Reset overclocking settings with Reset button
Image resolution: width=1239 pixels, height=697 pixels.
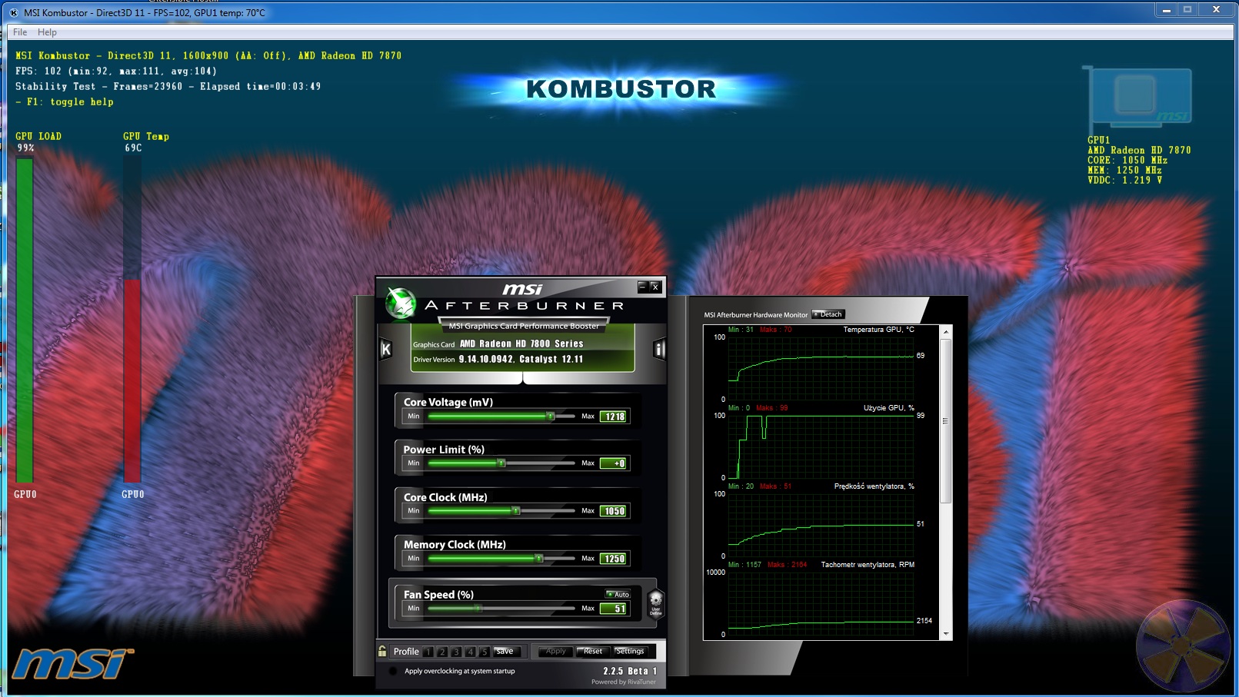(592, 652)
